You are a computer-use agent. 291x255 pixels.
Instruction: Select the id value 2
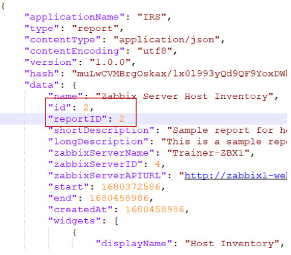[x=86, y=108]
